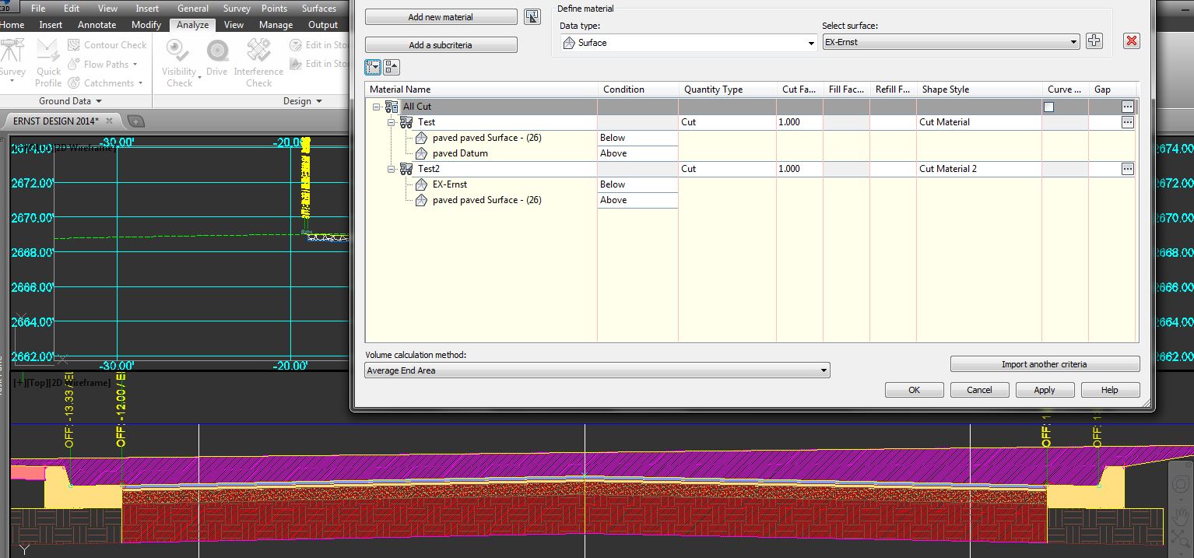Click the Test2 material truck icon

406,169
